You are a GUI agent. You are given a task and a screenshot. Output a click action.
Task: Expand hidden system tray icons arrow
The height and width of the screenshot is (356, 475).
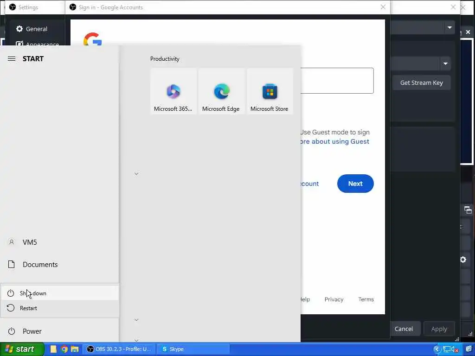(436, 350)
